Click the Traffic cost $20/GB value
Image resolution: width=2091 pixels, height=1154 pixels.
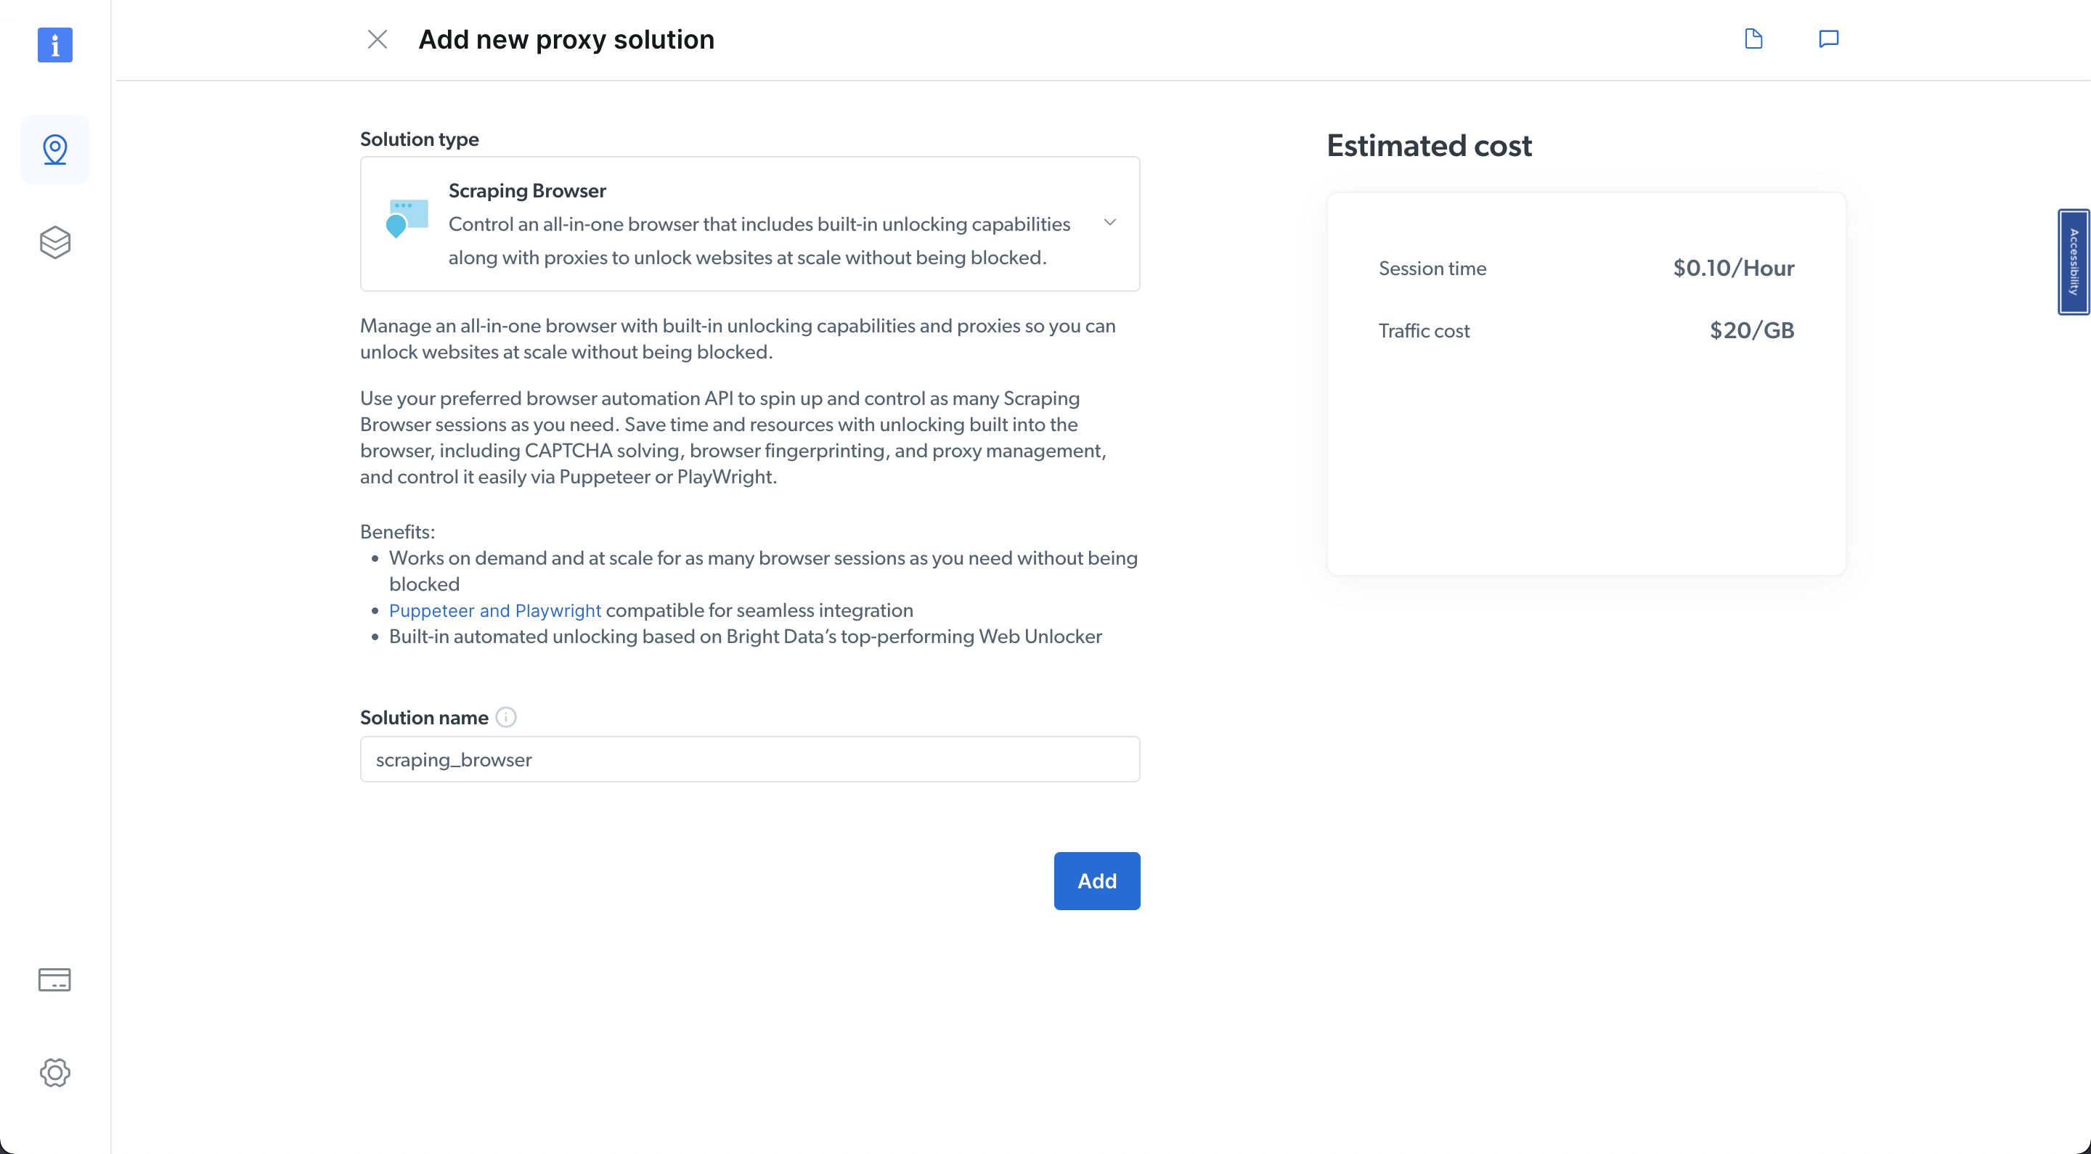click(x=1751, y=330)
